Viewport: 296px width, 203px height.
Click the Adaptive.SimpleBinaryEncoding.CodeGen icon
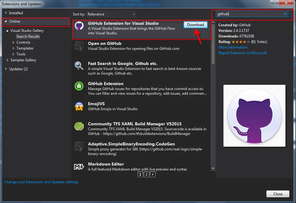click(x=79, y=146)
